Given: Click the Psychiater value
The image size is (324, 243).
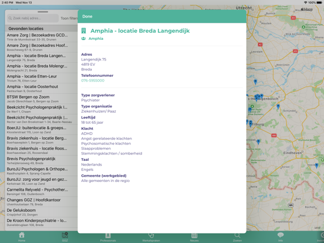Looking at the screenshot, I should (90, 100).
